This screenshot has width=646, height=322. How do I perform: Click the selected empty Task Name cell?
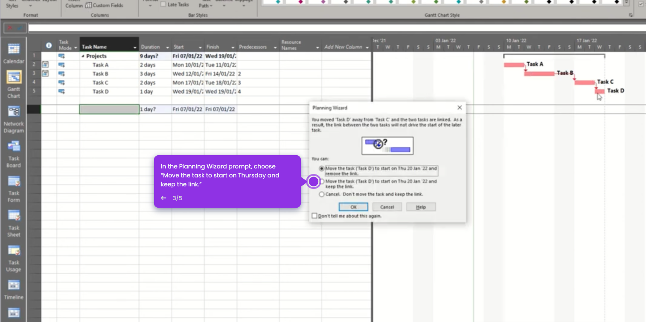(x=109, y=109)
